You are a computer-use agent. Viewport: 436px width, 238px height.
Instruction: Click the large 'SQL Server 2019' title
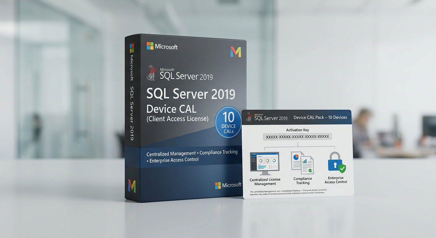190,94
